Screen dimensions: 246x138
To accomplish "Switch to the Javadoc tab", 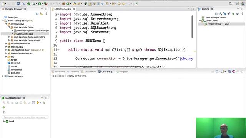I will [x=73, y=72].
